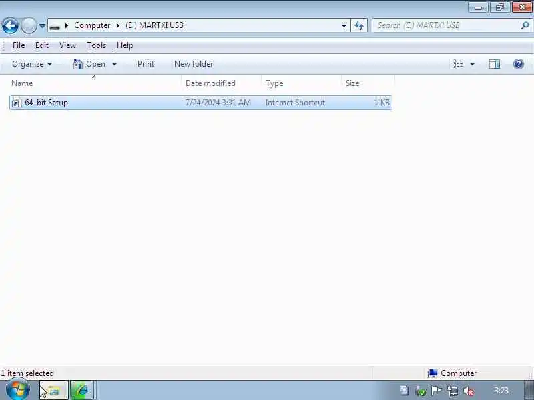534x400 pixels.
Task: Expand the arrow after Computer breadcrumb
Action: coord(118,25)
